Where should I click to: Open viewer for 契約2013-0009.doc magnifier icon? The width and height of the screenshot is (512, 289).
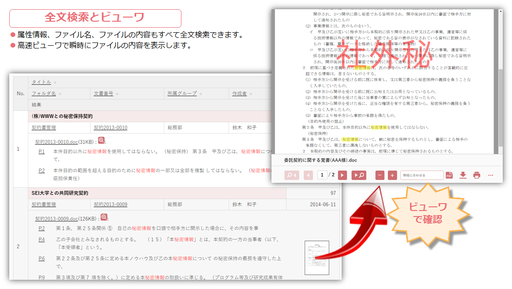(104, 217)
